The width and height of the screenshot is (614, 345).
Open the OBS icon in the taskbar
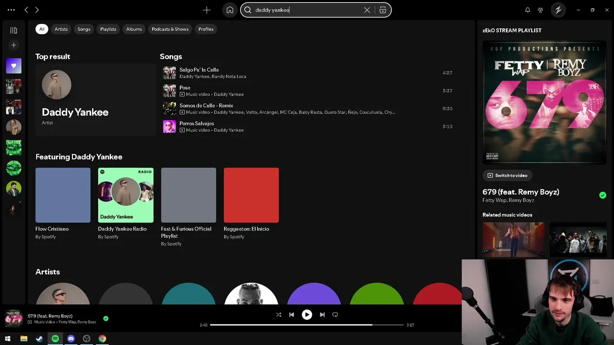(x=86, y=339)
